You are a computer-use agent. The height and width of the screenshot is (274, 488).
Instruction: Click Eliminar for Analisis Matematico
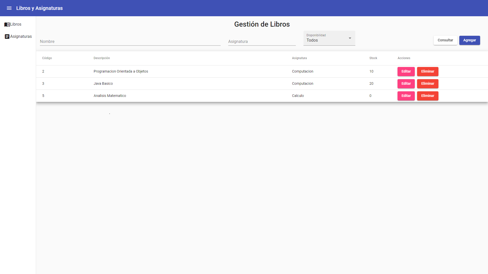428,96
